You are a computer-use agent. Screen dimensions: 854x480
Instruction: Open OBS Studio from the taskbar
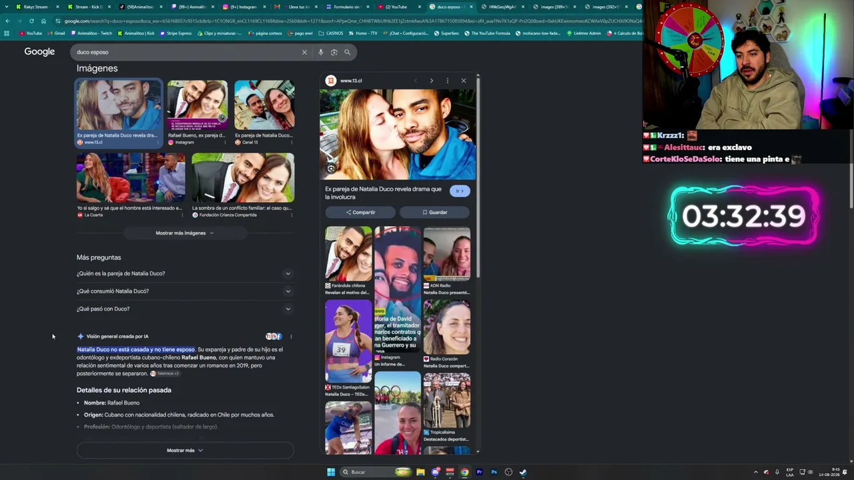click(508, 472)
